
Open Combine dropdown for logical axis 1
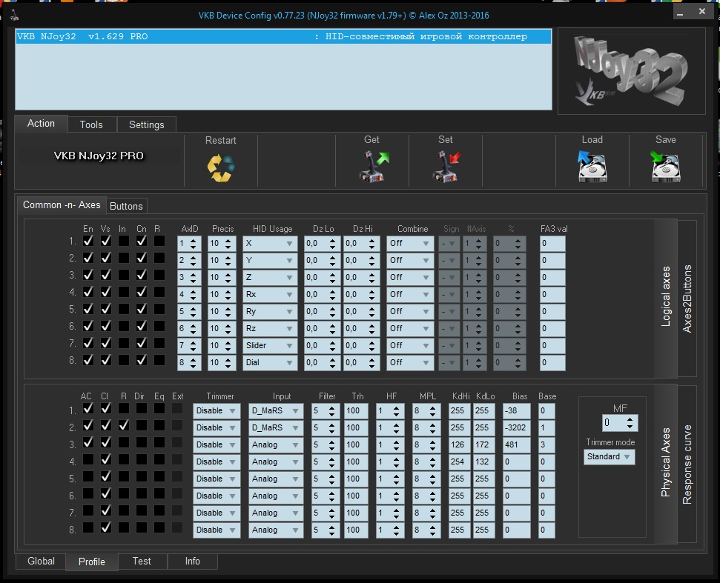[x=410, y=244]
